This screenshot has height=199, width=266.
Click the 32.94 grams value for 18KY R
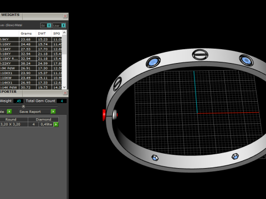click(25, 59)
